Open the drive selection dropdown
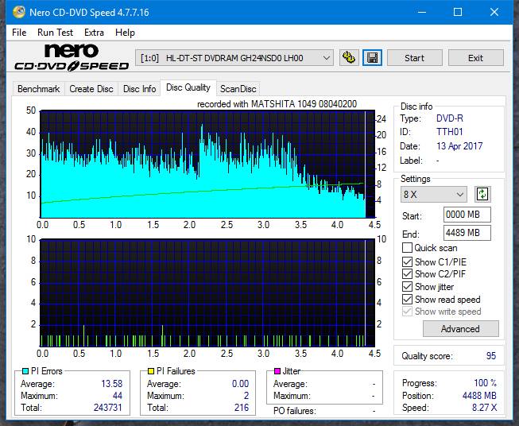519x426 pixels. pos(236,58)
